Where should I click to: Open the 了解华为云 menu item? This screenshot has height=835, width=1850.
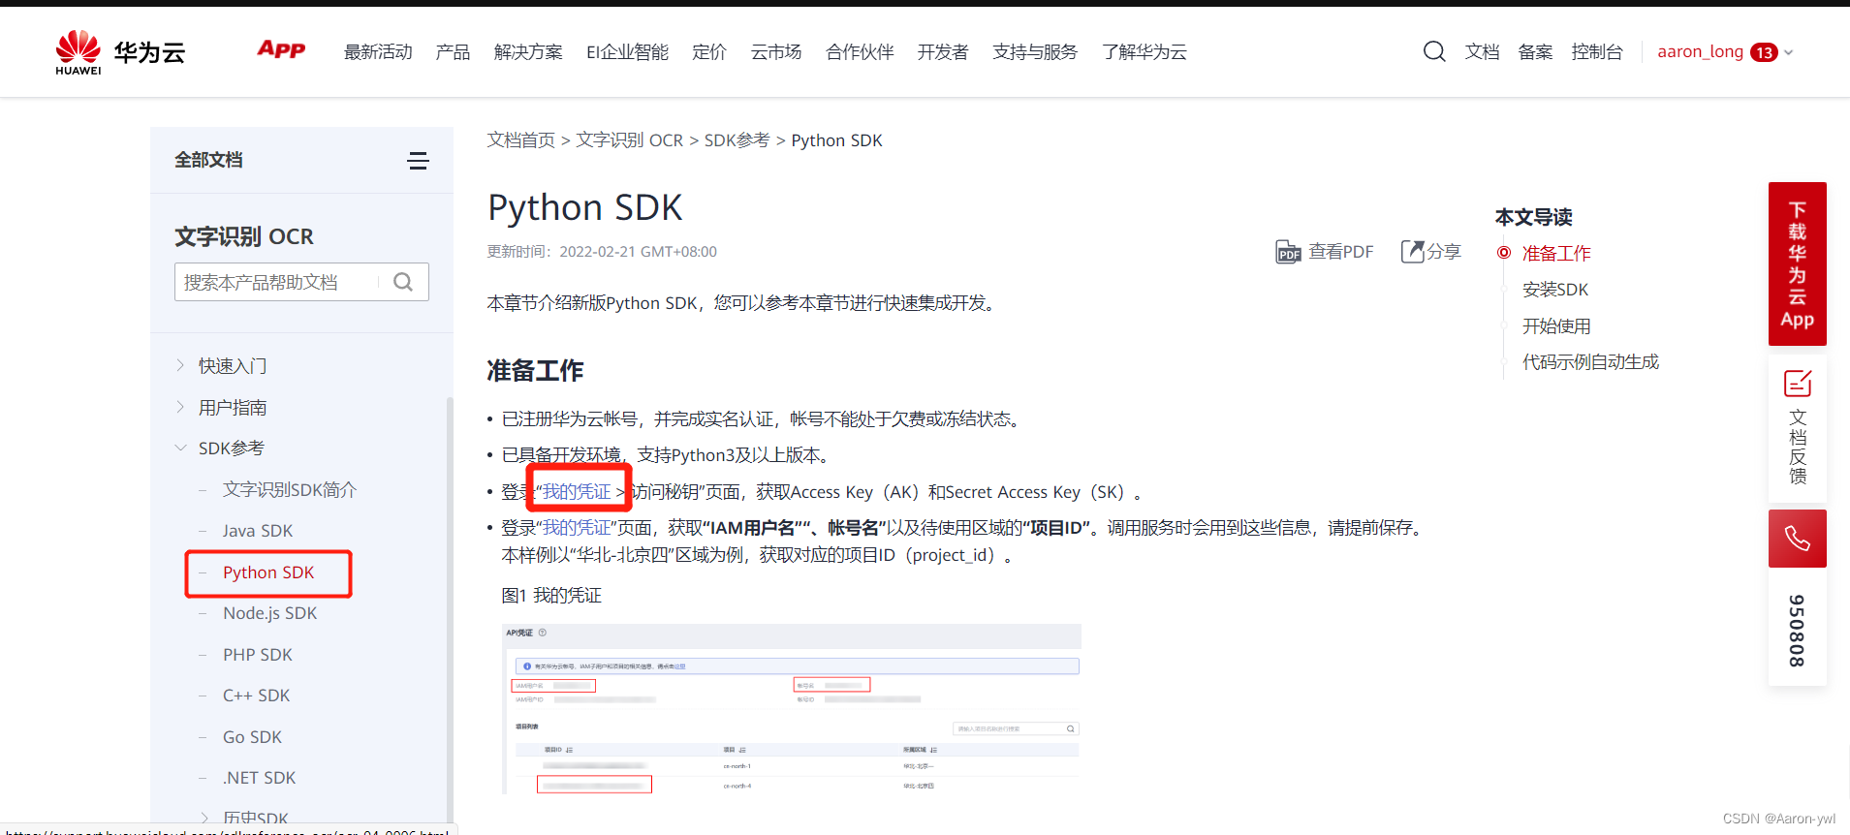[1144, 52]
